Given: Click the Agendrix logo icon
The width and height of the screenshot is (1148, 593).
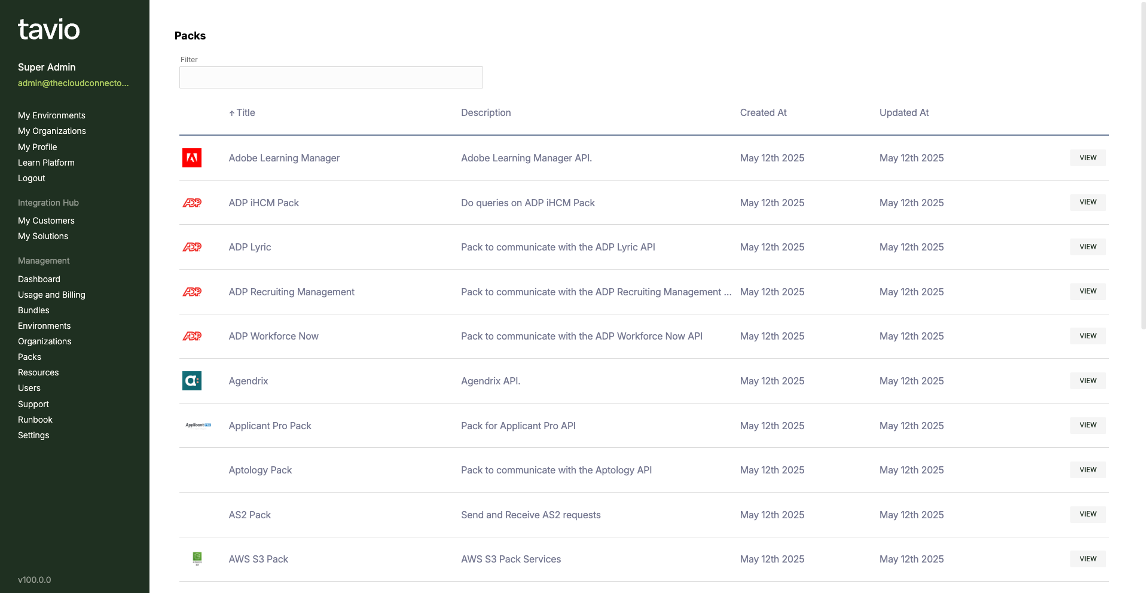Looking at the screenshot, I should [x=192, y=381].
